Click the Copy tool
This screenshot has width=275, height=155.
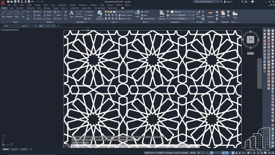point(37,15)
